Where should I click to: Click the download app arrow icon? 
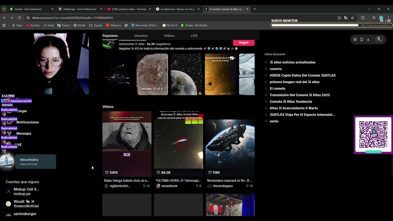coord(368,40)
